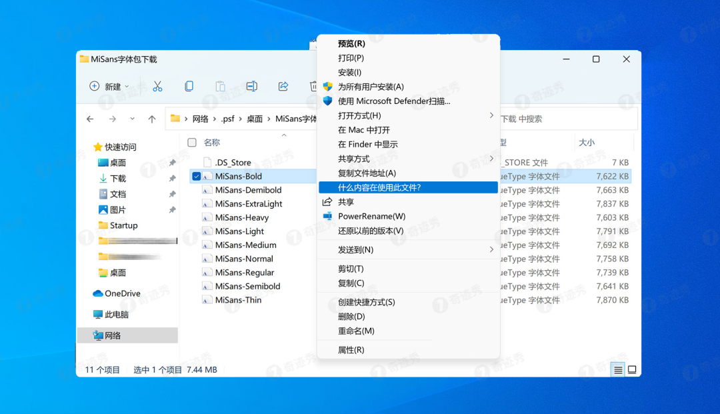Select 复制文件地址(A) menu entry
This screenshot has width=720, height=414.
click(x=408, y=173)
